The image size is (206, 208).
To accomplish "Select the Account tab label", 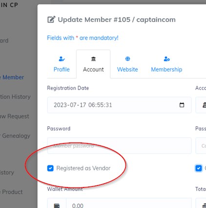I will click(x=93, y=69).
